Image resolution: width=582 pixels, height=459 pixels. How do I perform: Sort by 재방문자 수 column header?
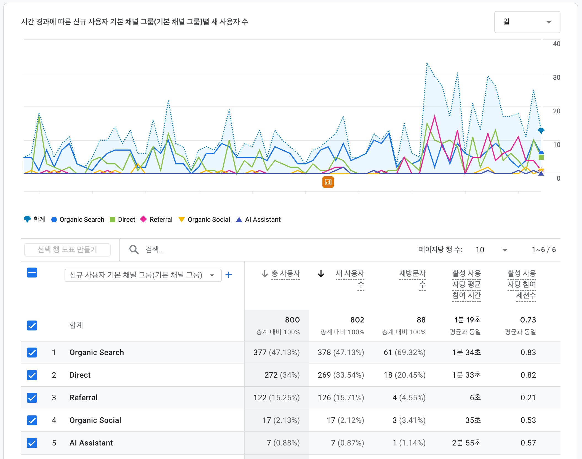tap(412, 279)
